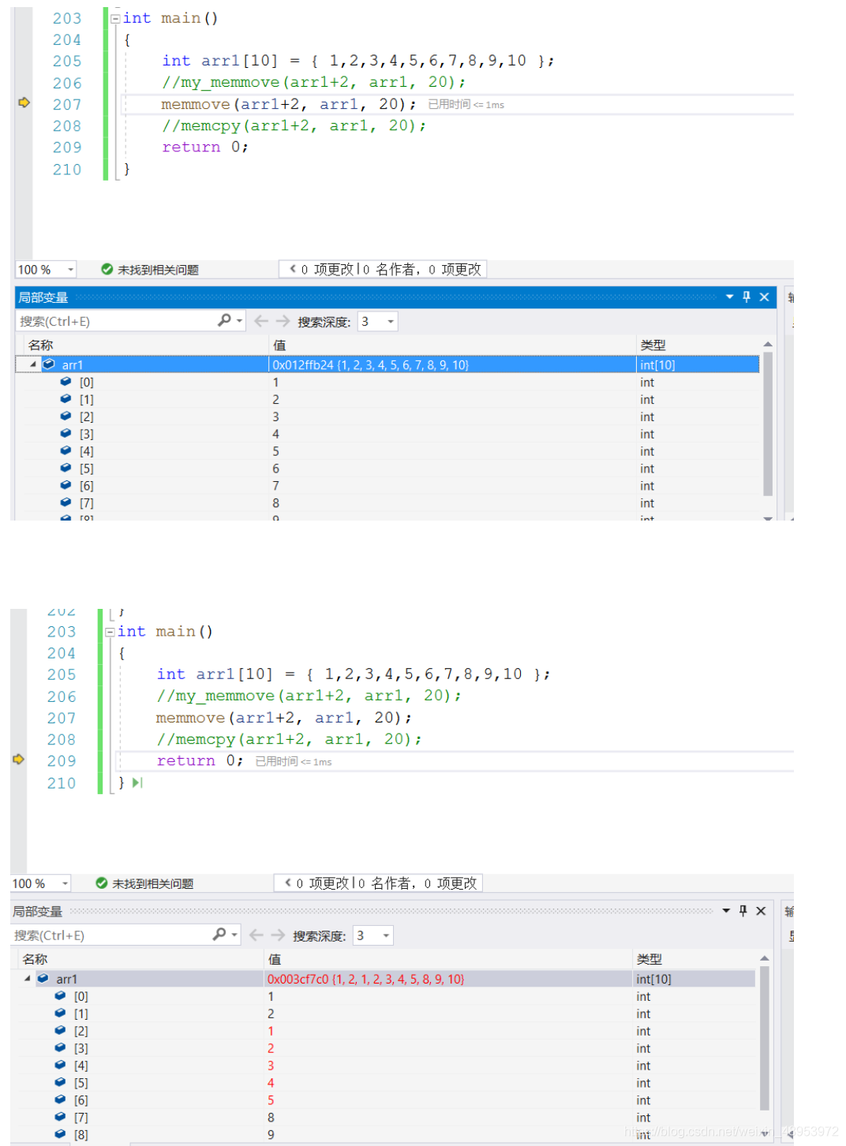Select element [8] row in bottom Locals panel
Image resolution: width=846 pixels, height=1146 pixels.
(x=384, y=1134)
